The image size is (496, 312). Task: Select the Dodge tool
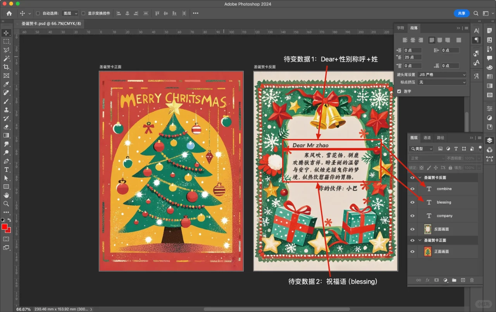[x=6, y=153]
